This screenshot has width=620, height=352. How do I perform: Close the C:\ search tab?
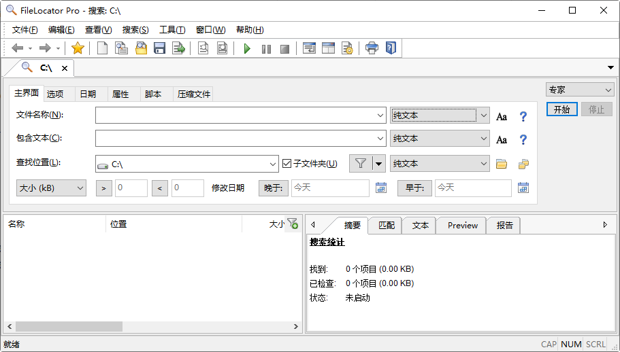tap(65, 68)
